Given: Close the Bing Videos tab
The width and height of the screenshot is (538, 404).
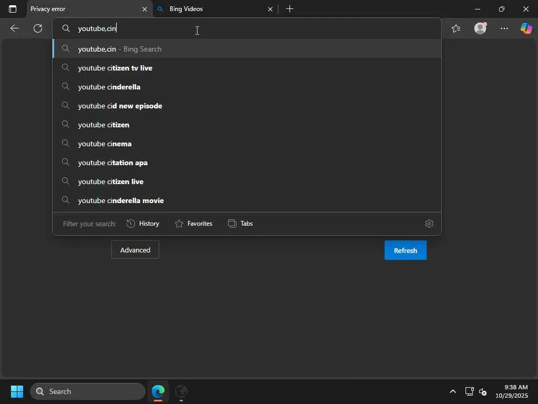Looking at the screenshot, I should (x=270, y=9).
